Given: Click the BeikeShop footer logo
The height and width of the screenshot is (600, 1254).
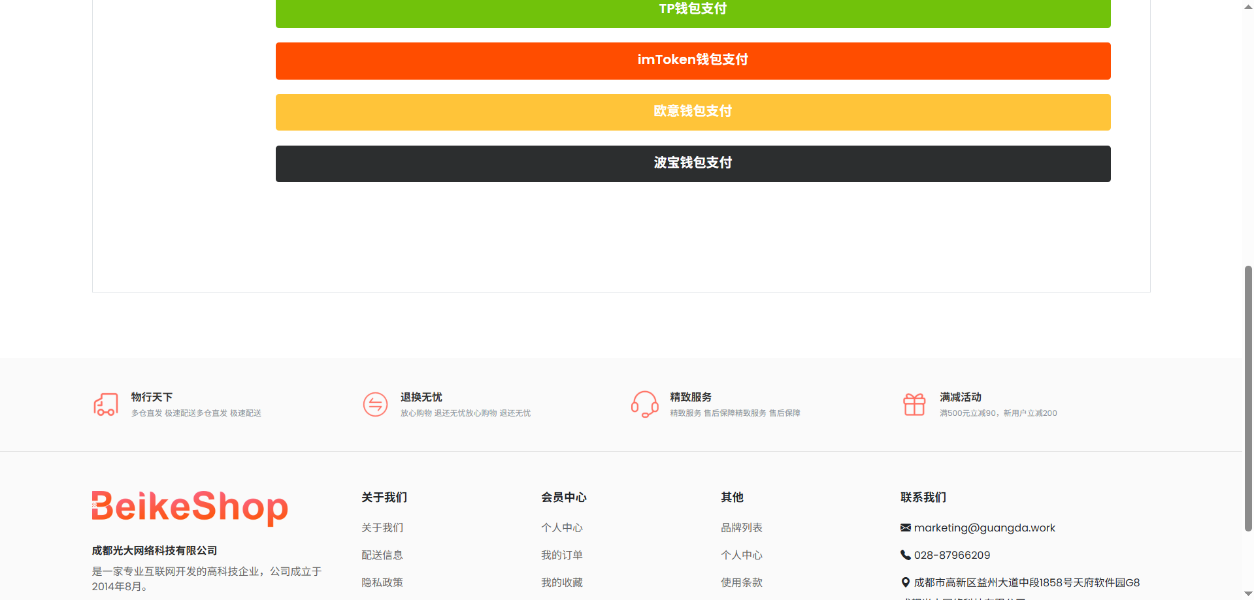Looking at the screenshot, I should (x=190, y=507).
